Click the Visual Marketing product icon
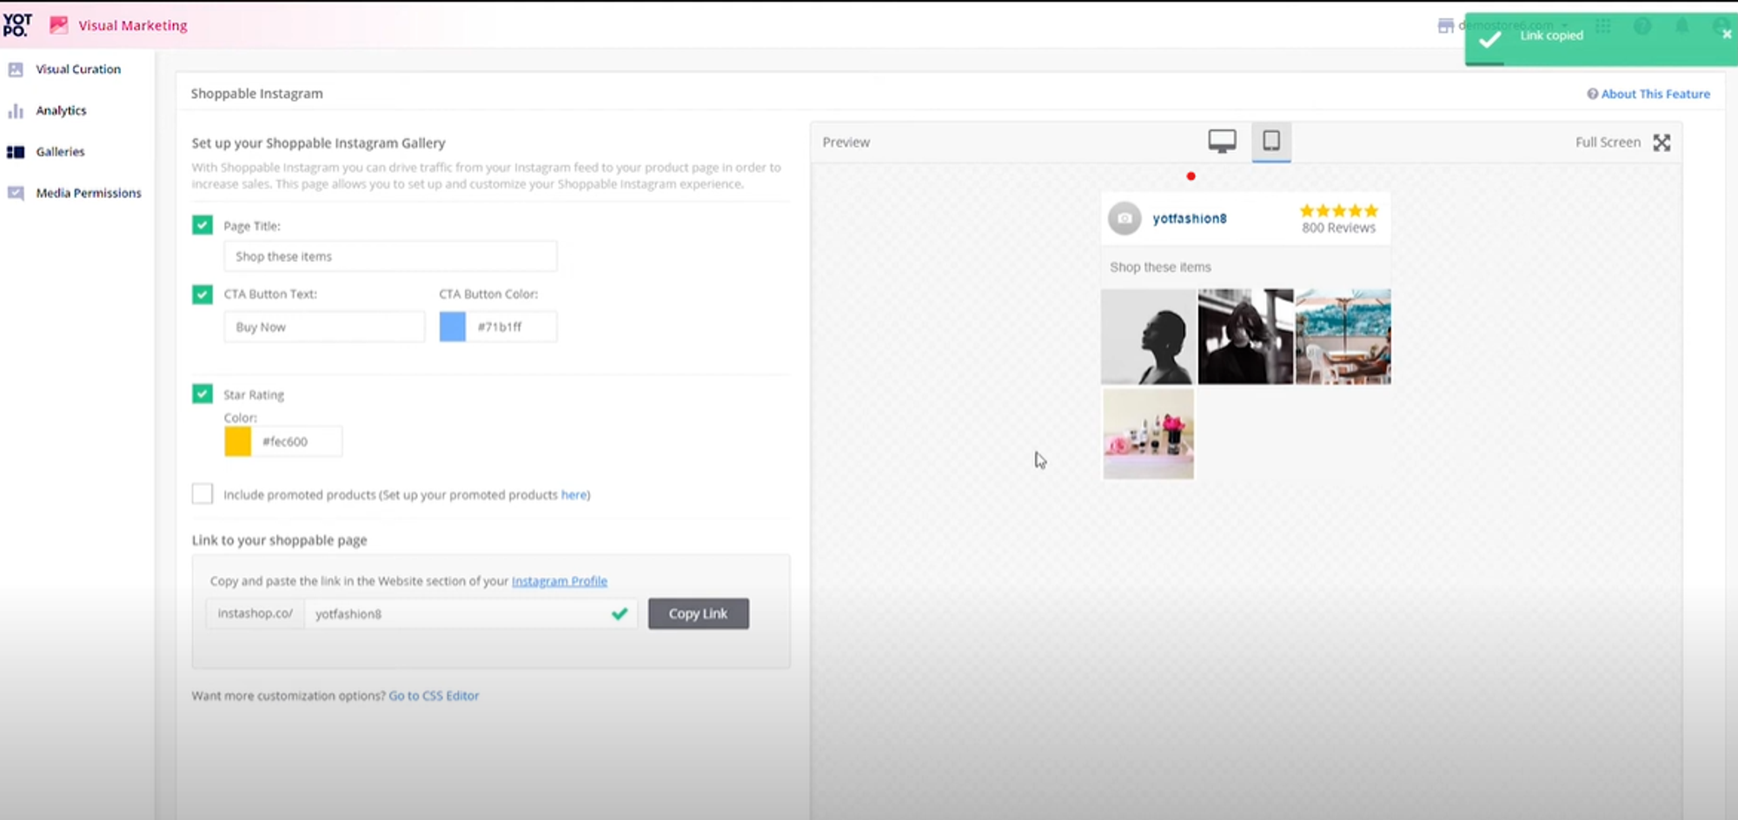The image size is (1738, 820). click(x=58, y=25)
